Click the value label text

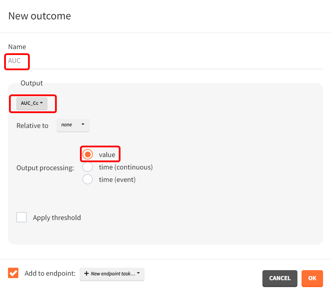107,155
